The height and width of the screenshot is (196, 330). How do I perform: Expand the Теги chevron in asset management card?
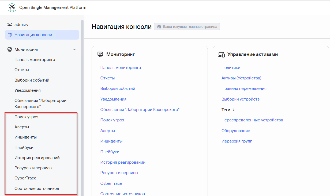(x=234, y=110)
